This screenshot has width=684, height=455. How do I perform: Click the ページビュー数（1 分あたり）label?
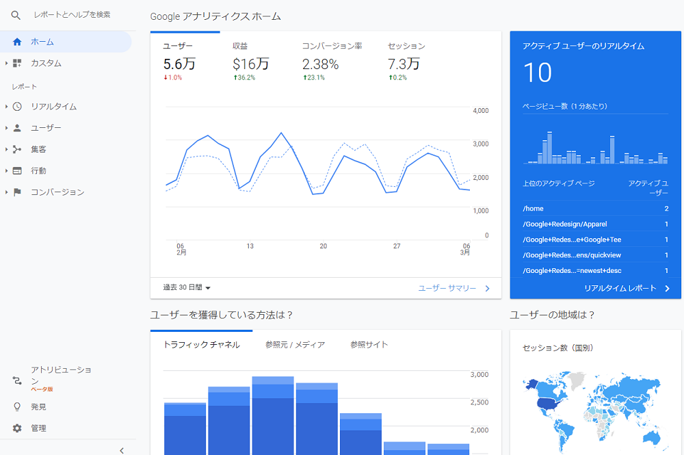click(565, 106)
